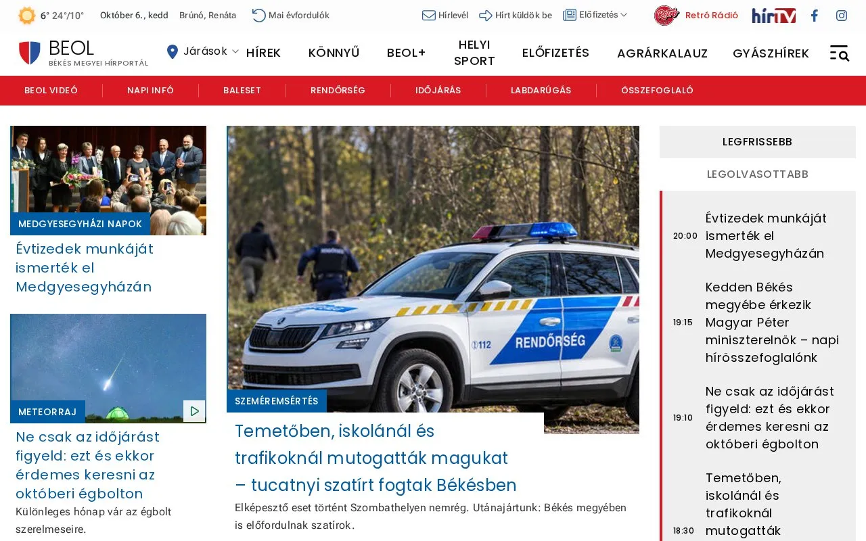Open Medgyesegyházi napok article thumbnail
The width and height of the screenshot is (866, 541).
coord(108,181)
